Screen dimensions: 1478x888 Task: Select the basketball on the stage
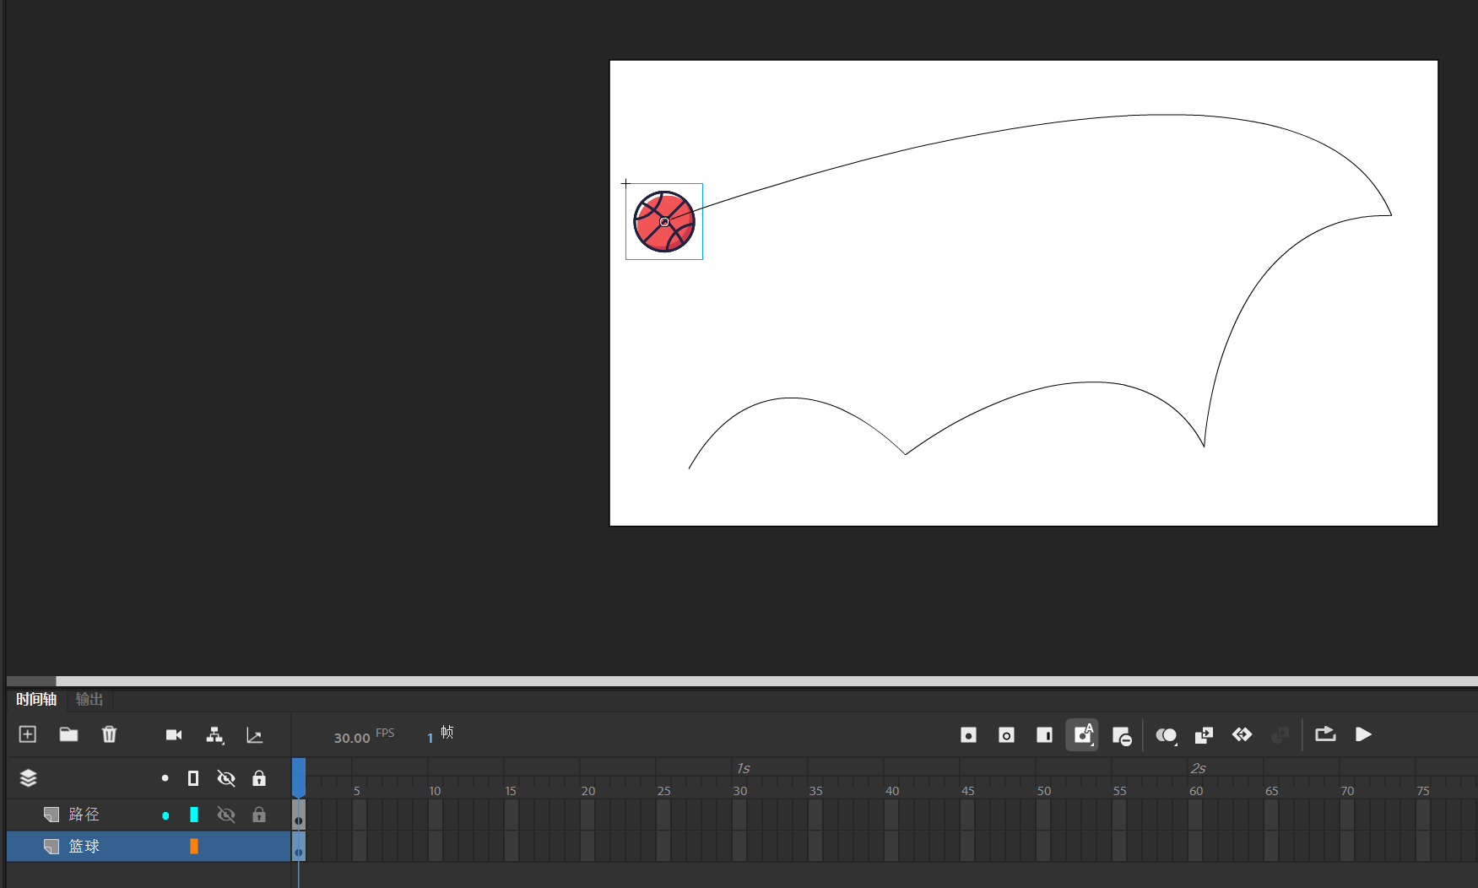(x=664, y=221)
